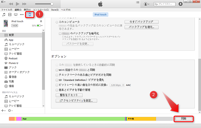Image resolution: width=201 pixels, height=128 pixels.
Task: Select Podcast in sidebar
Action: [x=21, y=58]
